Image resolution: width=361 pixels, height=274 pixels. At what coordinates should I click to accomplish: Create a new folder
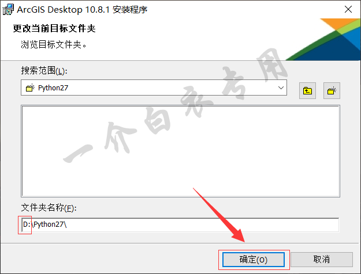pyautogui.click(x=332, y=90)
